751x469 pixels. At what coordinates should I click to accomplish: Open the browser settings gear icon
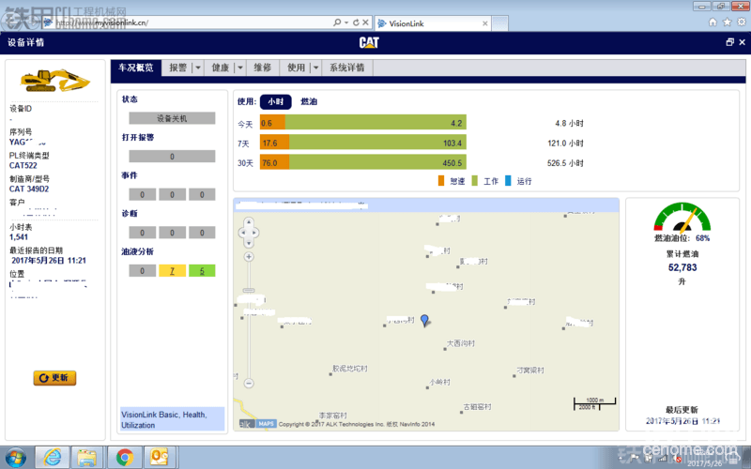(x=742, y=22)
